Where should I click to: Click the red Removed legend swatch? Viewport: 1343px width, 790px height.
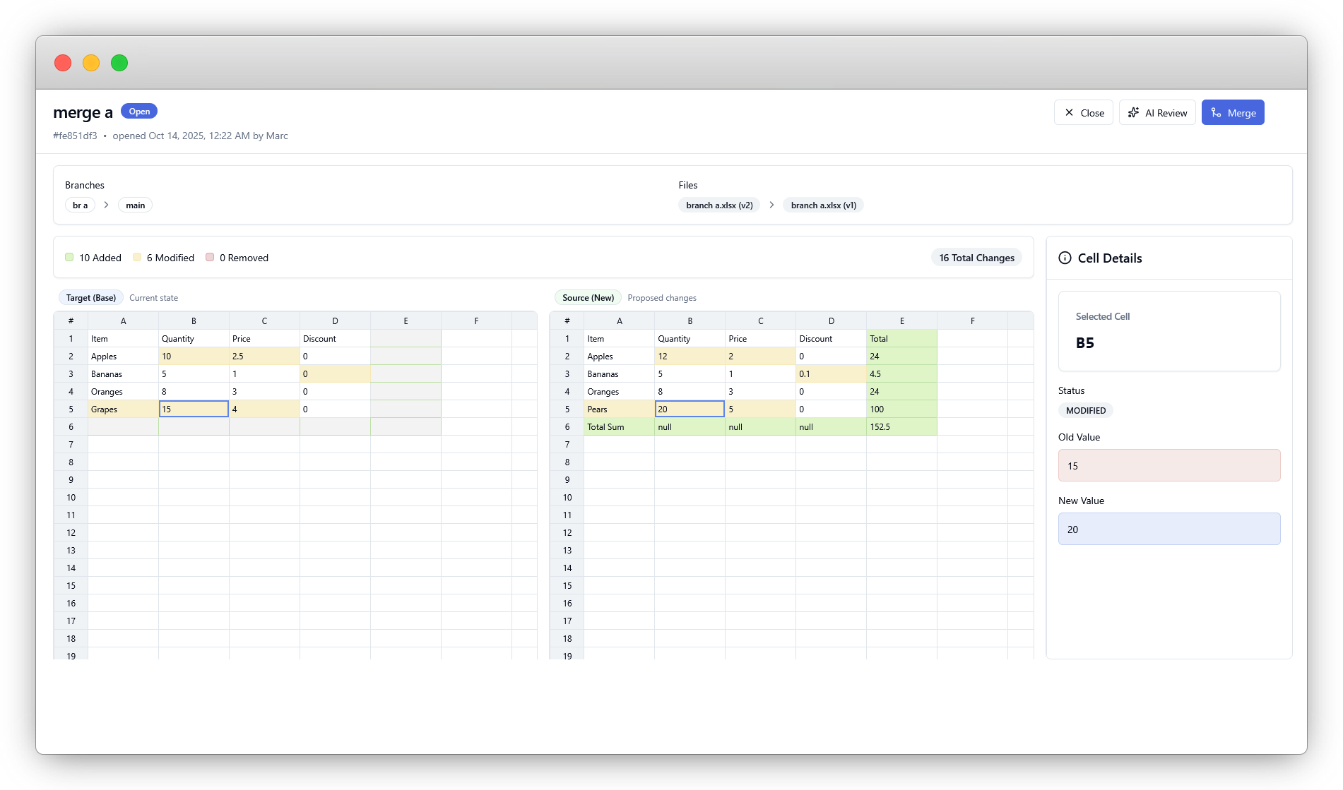(210, 257)
